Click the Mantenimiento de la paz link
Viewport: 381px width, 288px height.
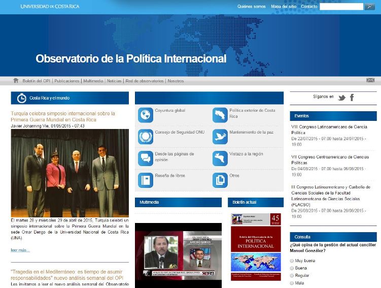click(252, 132)
